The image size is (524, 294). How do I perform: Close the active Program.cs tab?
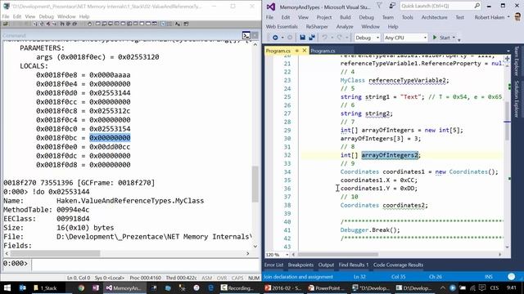(x=304, y=51)
